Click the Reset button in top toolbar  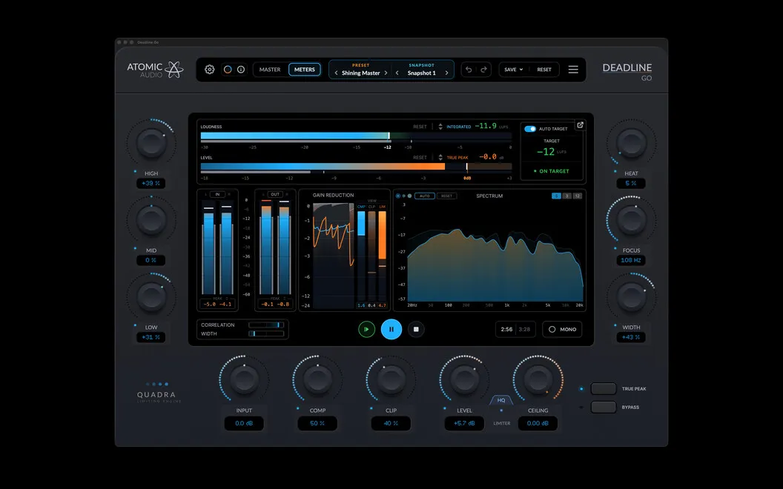[544, 70]
